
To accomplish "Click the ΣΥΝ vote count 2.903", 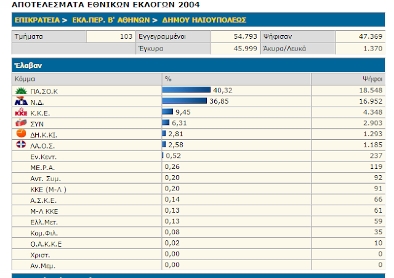I will 373,123.
